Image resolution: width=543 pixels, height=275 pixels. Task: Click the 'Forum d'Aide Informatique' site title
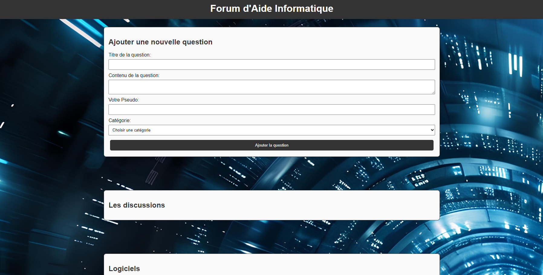(x=271, y=8)
